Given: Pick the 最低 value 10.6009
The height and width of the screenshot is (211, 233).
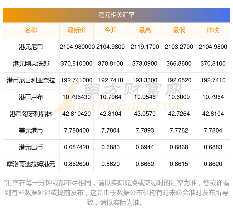Looking at the screenshot, I should pos(179,97).
